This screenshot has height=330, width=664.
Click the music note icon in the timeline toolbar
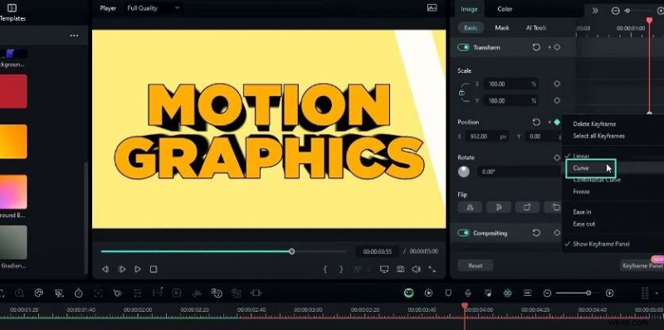[x=488, y=293]
